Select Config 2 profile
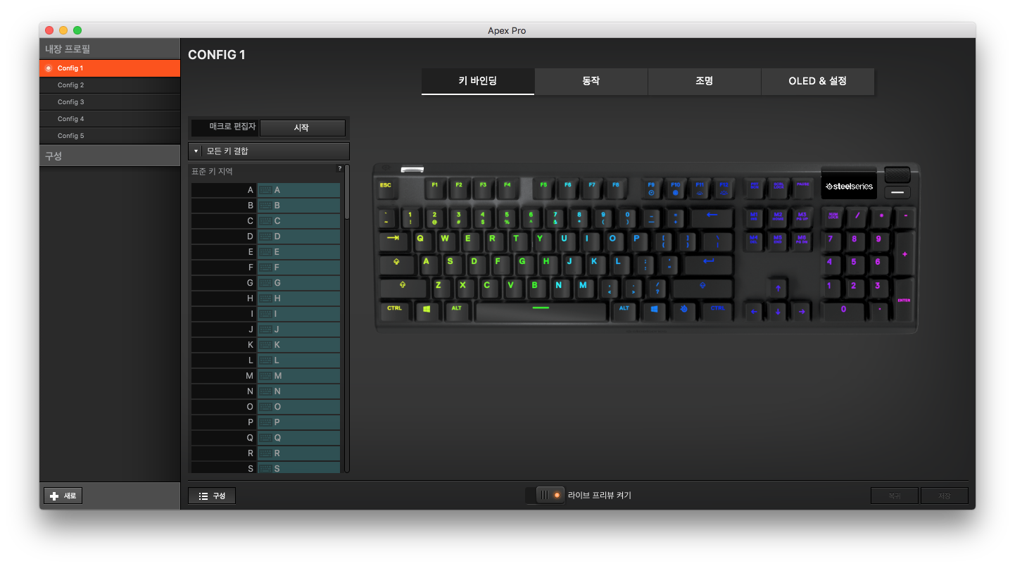The width and height of the screenshot is (1015, 566). [110, 85]
